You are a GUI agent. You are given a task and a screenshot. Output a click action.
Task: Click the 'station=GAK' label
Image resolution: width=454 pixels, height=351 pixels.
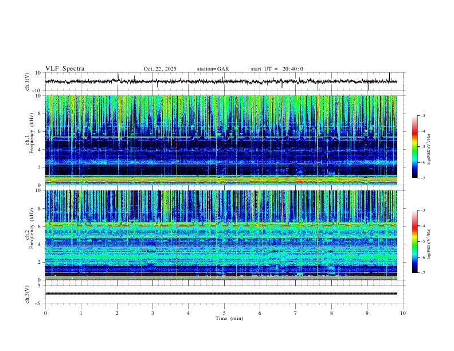[x=213, y=69]
